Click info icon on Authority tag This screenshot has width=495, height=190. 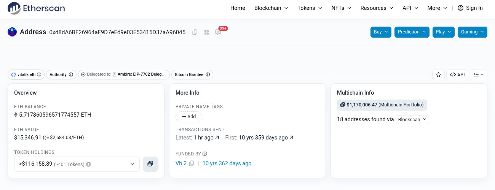pos(71,75)
